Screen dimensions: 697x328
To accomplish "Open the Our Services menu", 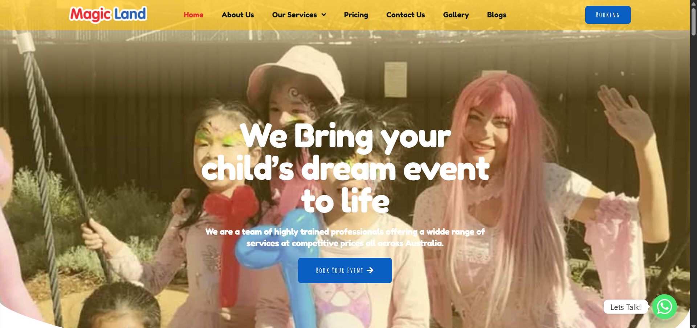I will pos(299,15).
